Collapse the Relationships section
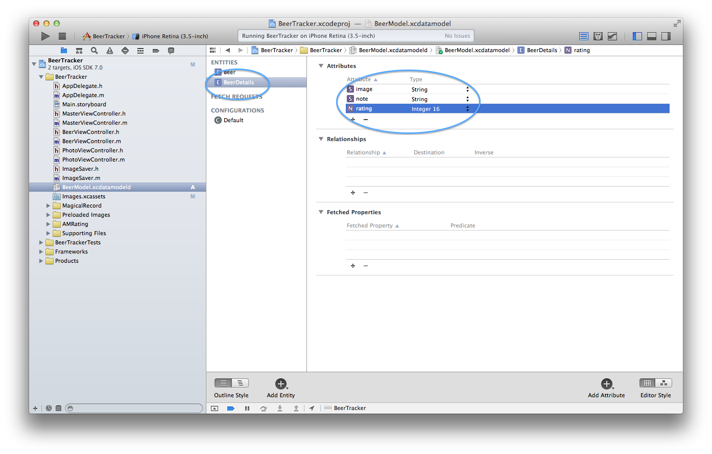This screenshot has height=454, width=712. click(321, 139)
